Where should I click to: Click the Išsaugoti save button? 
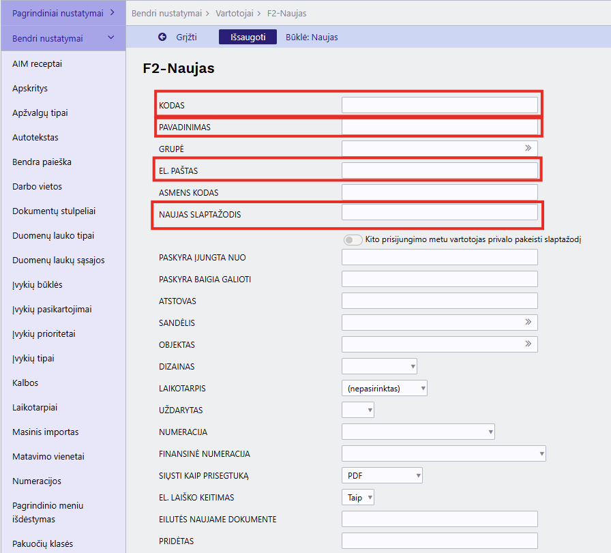click(248, 37)
